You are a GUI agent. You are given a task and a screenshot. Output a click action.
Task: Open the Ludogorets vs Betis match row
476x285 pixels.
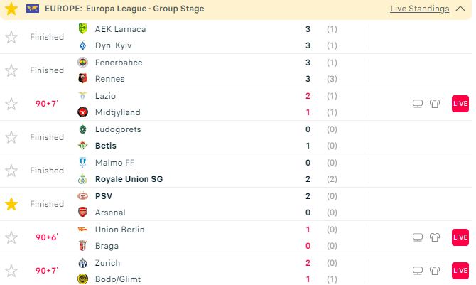click(x=213, y=137)
